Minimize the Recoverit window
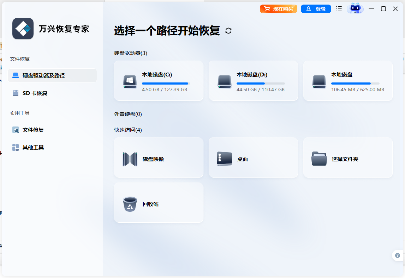This screenshot has width=405, height=278. click(371, 9)
